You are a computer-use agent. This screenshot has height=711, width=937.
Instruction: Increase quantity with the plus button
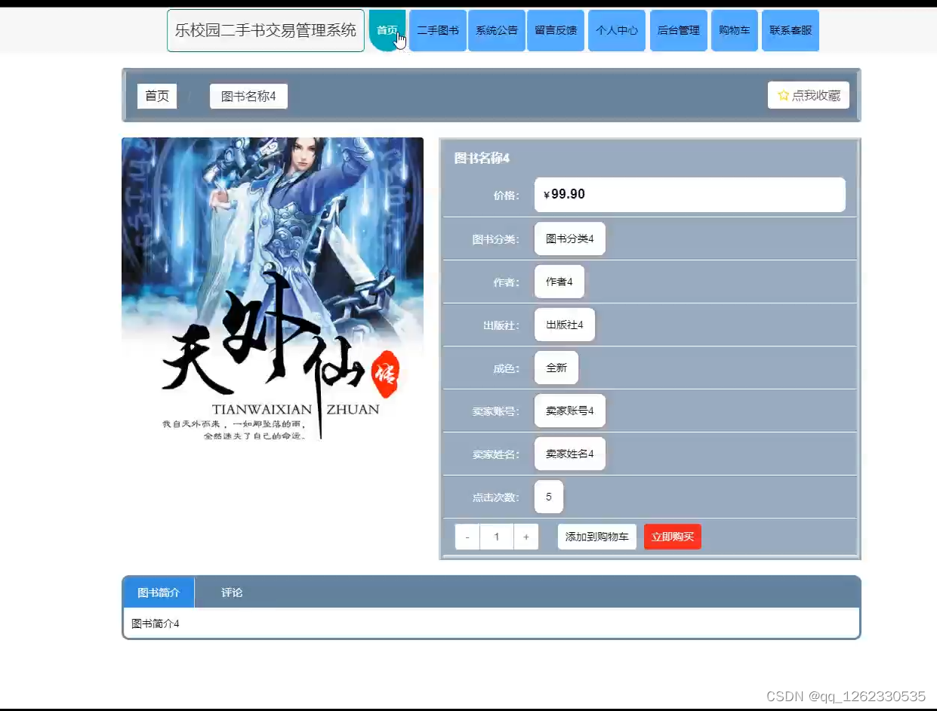pyautogui.click(x=526, y=537)
